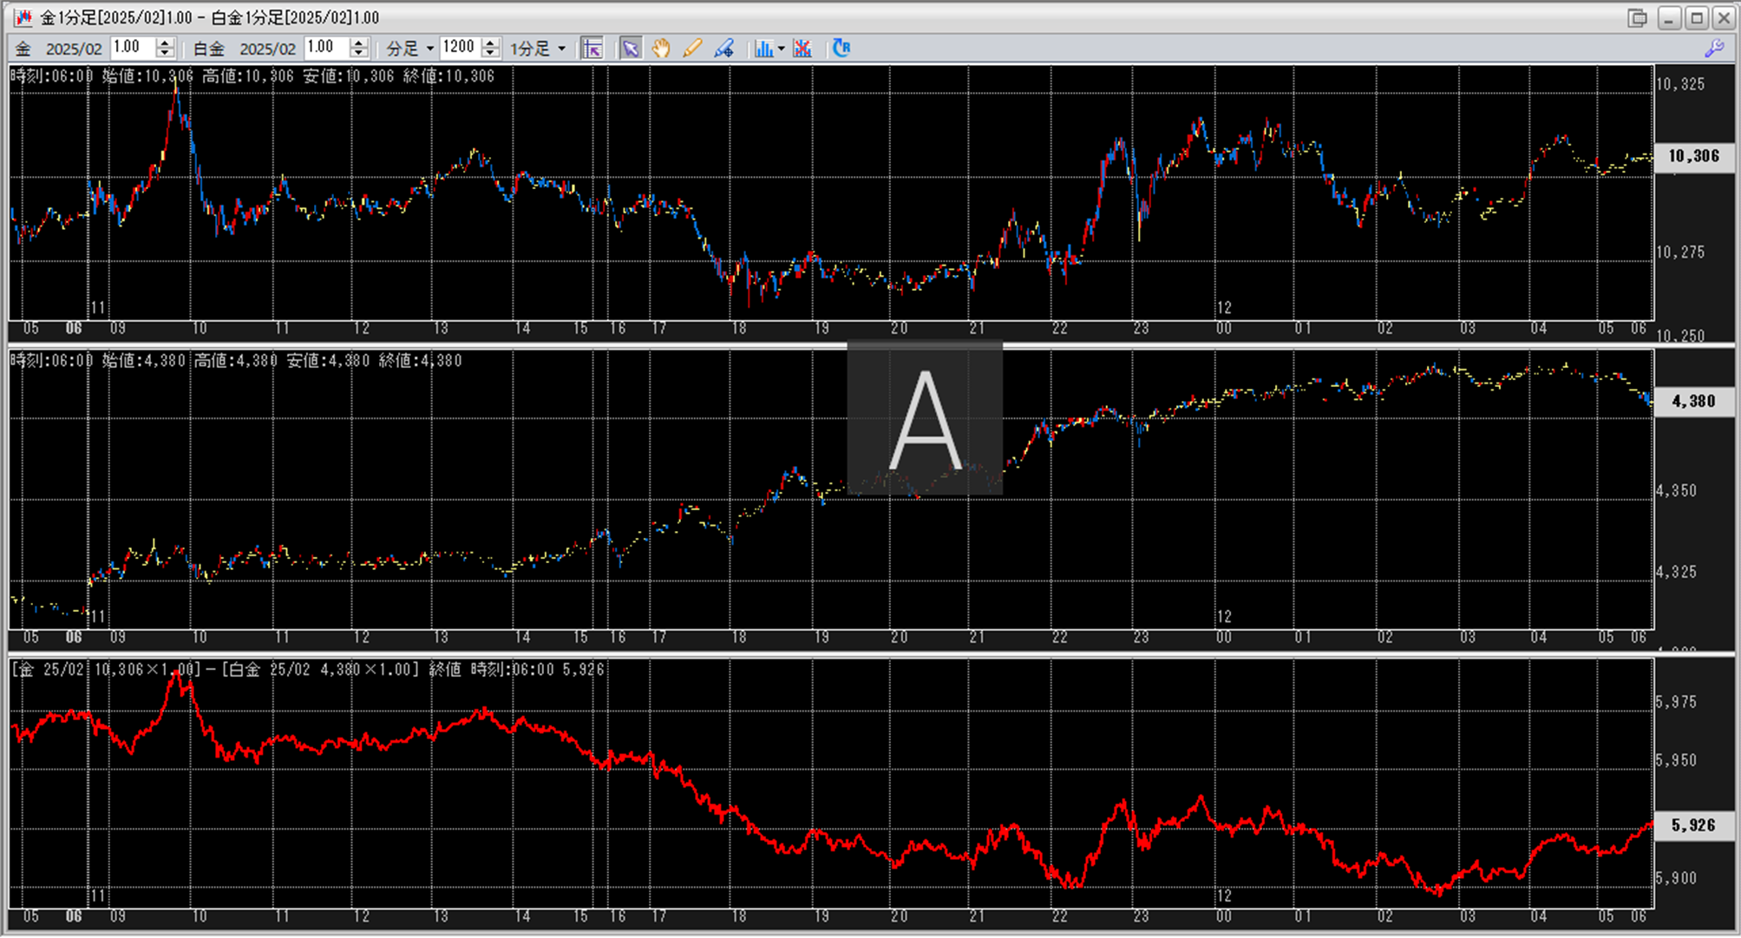
Task: Expand the chart indicator dropdown arrow
Action: [x=782, y=49]
